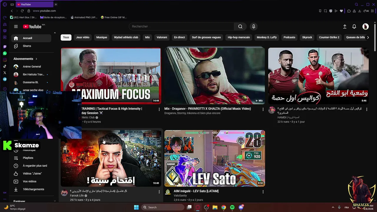Click the search magnifier button

pyautogui.click(x=240, y=26)
